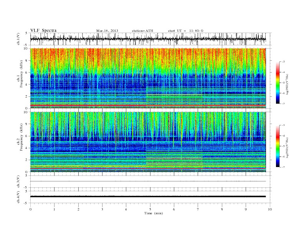The image size is (304, 235).
Task: Click the 'start UT = 11:40:0' label
Action: click(185, 31)
